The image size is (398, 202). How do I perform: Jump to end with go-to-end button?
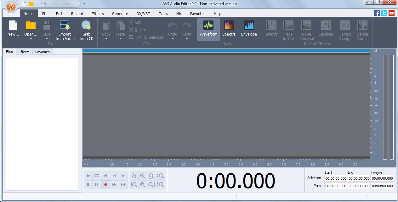(123, 185)
